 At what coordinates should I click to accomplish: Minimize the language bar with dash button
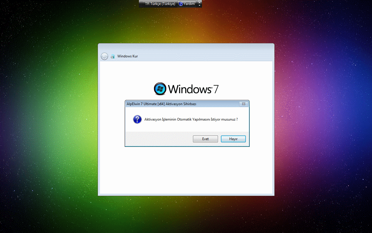pos(199,2)
